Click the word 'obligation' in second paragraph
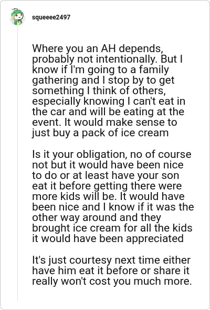This screenshot has width=210, height=310. tap(102, 154)
